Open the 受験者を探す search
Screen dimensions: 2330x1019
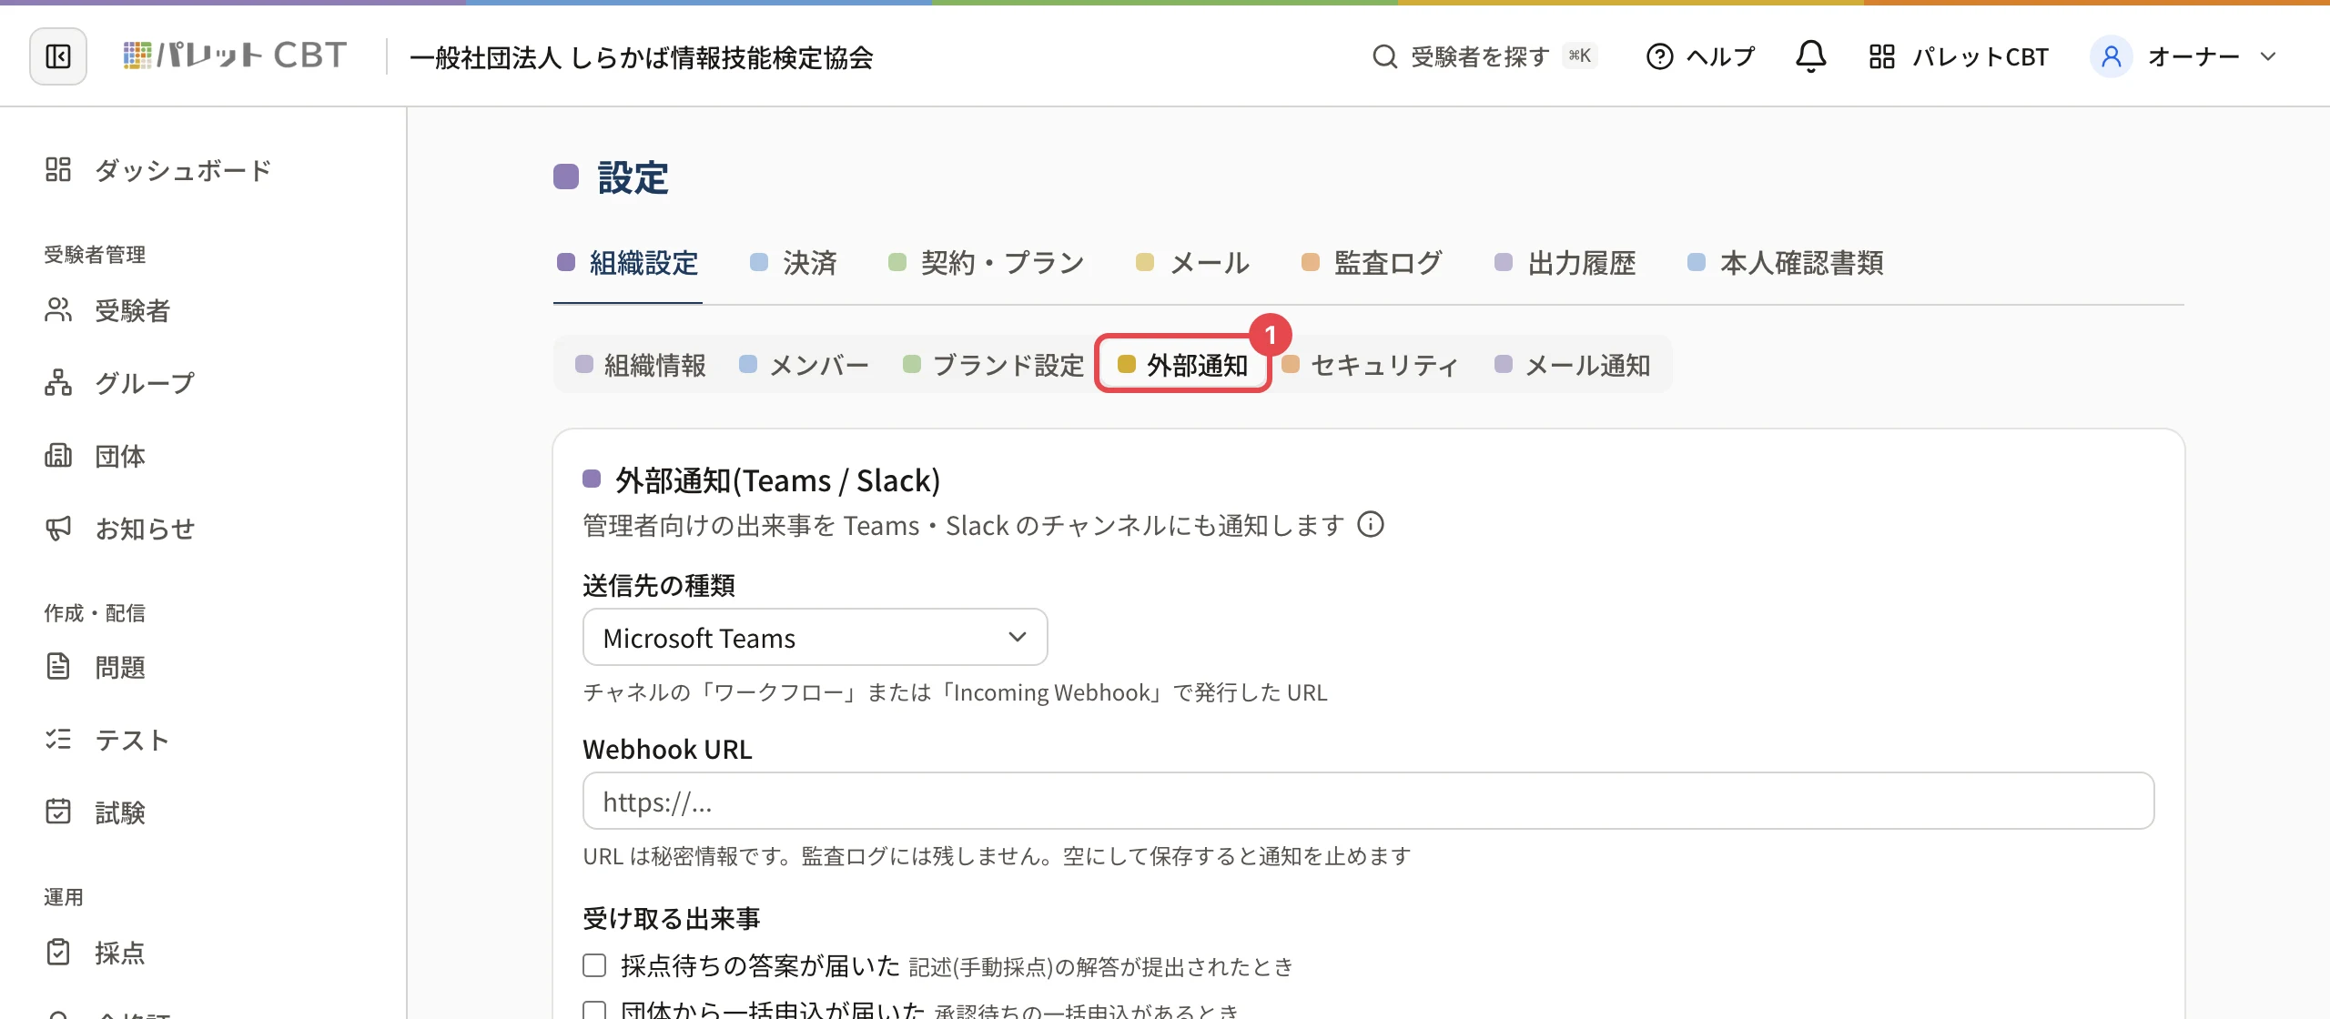pos(1484,56)
